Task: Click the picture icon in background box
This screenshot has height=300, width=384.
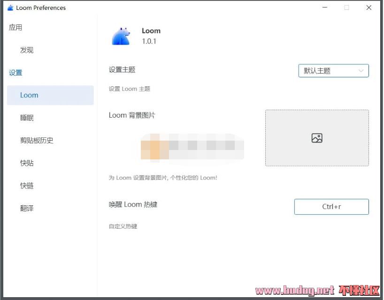Action: 317,138
